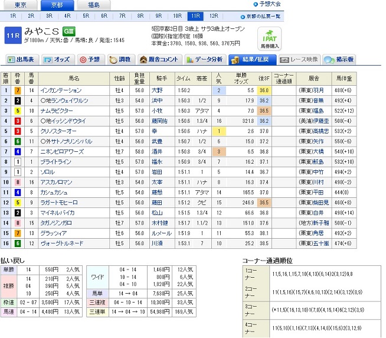Screen dimensions: 386x338
Task: Open the 予想 prediction tab
Action: 90,60
